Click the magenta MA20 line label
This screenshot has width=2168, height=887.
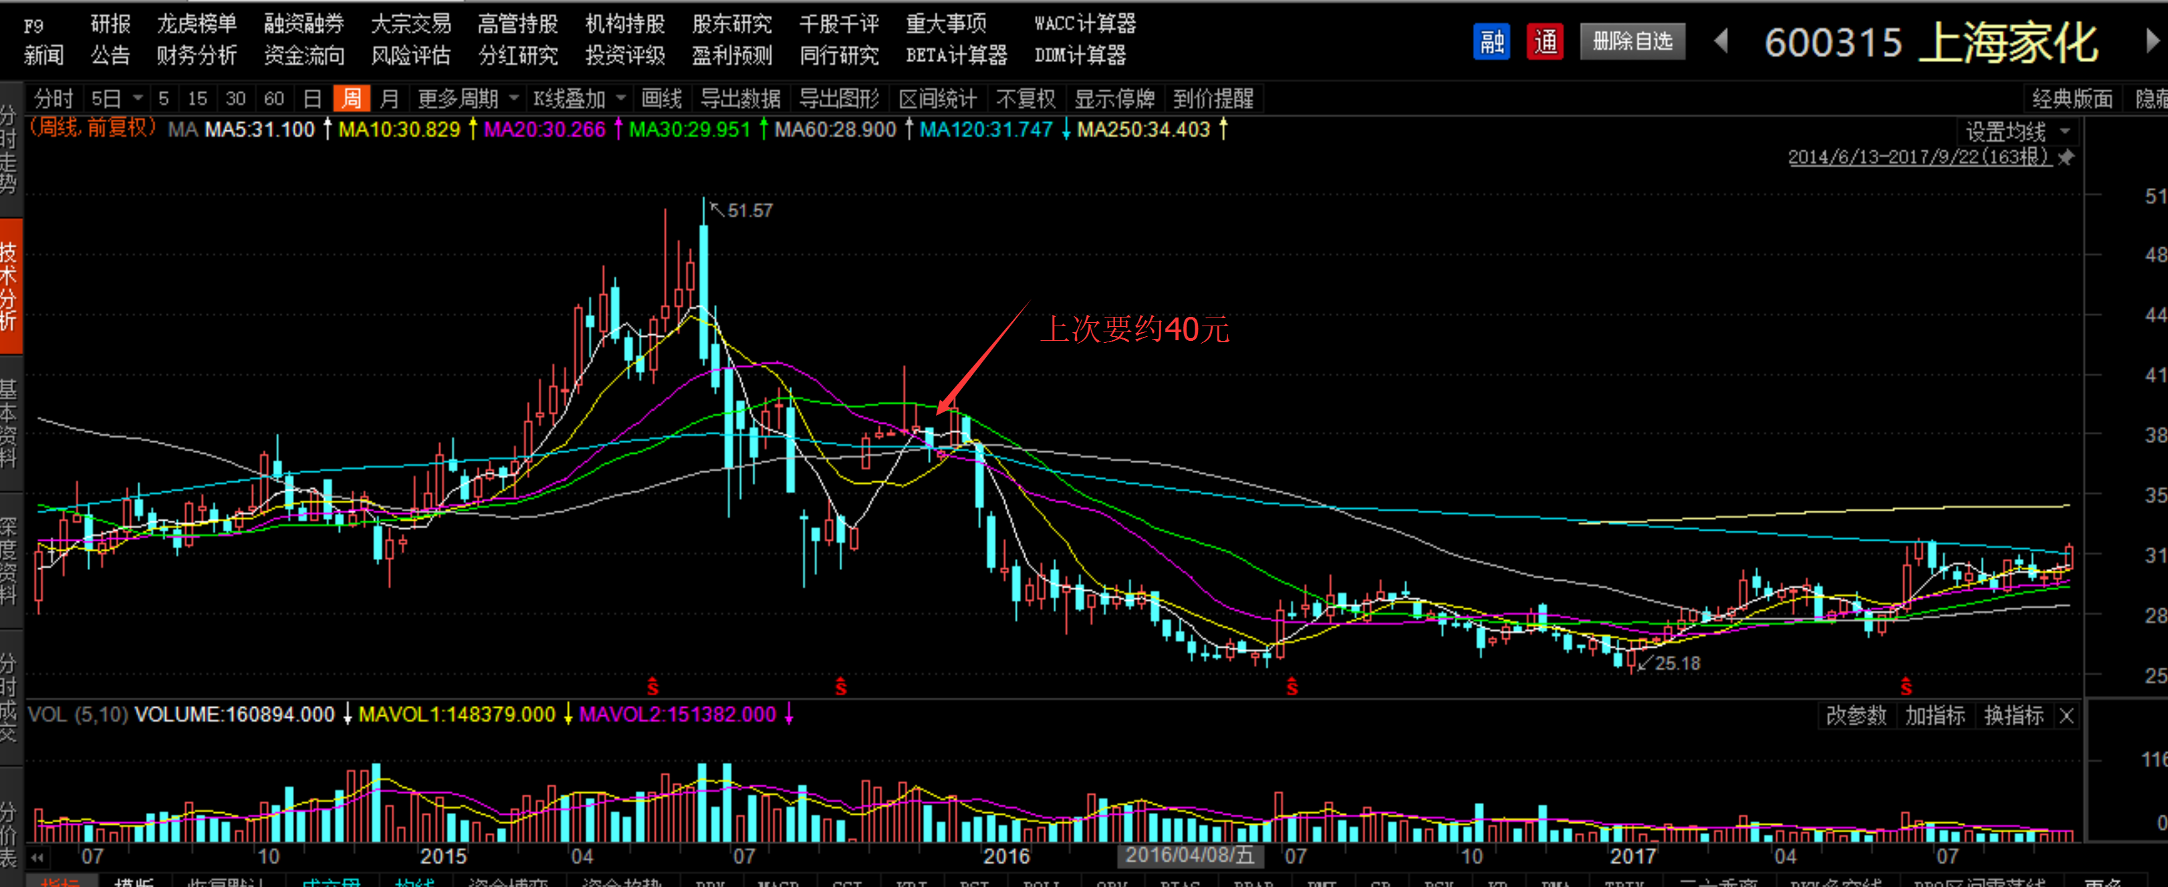tap(545, 130)
